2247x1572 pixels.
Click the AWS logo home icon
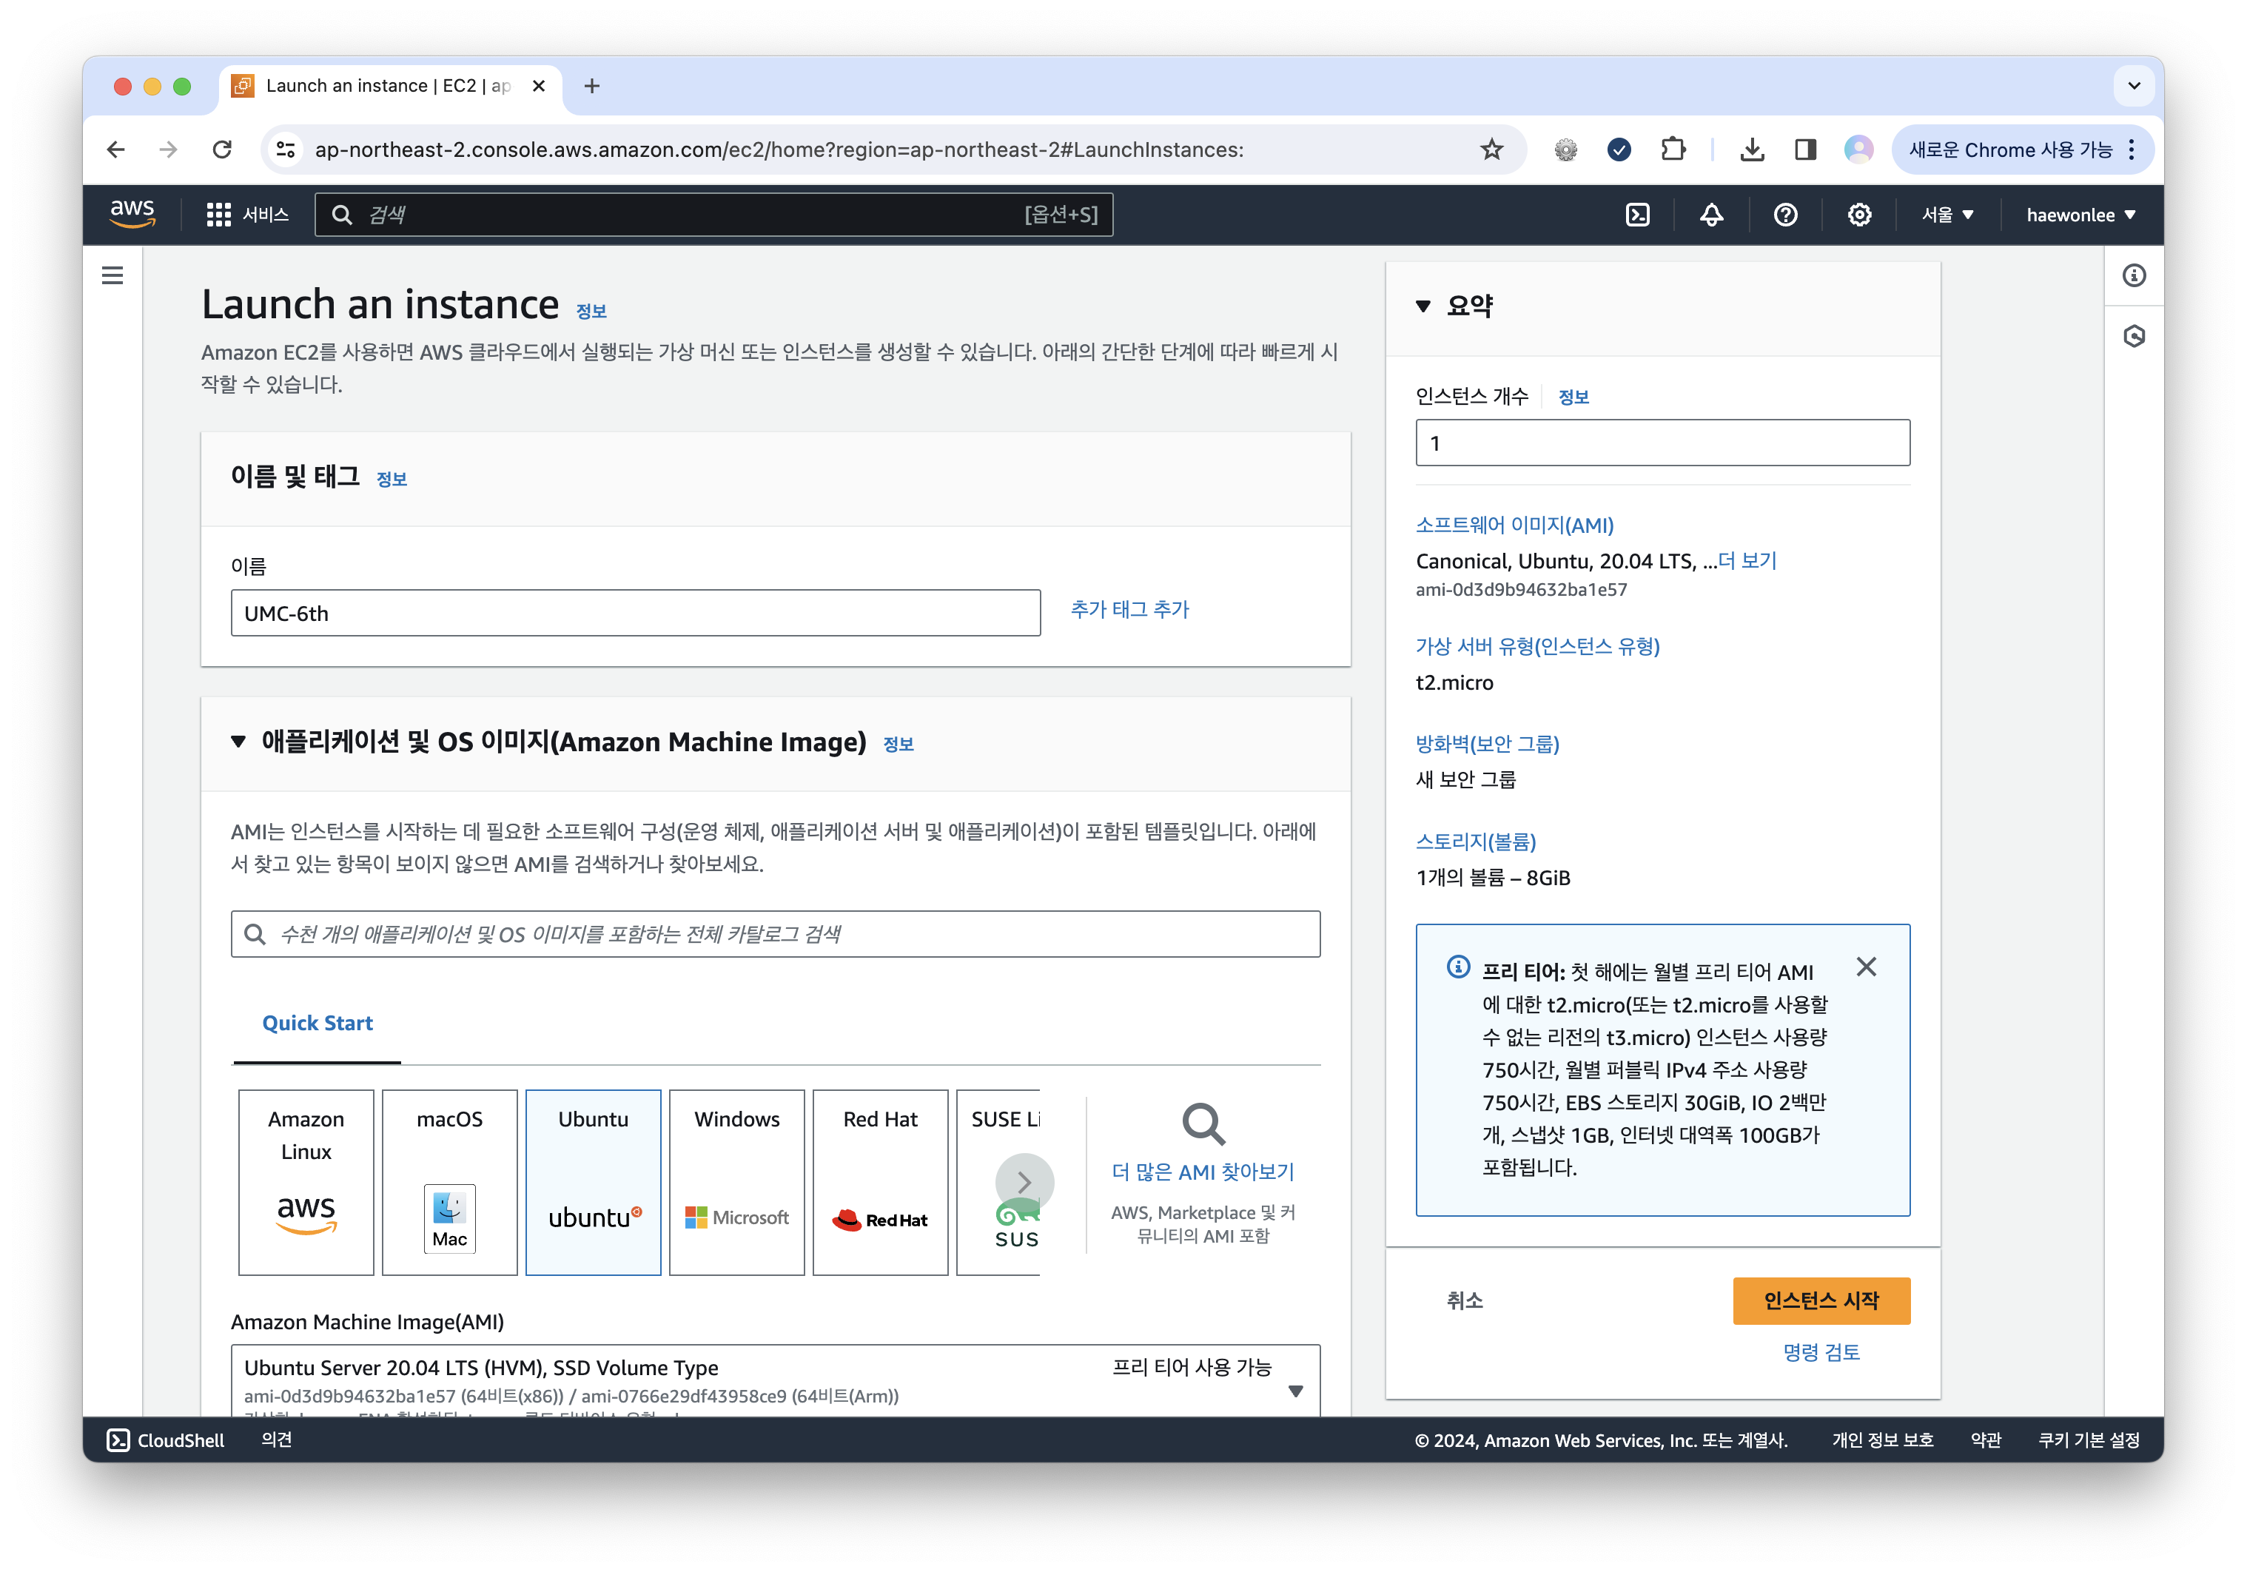[x=132, y=213]
